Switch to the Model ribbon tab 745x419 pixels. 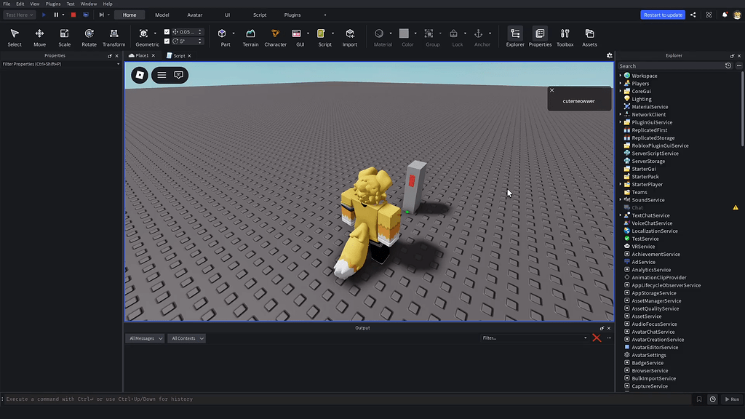tap(162, 15)
